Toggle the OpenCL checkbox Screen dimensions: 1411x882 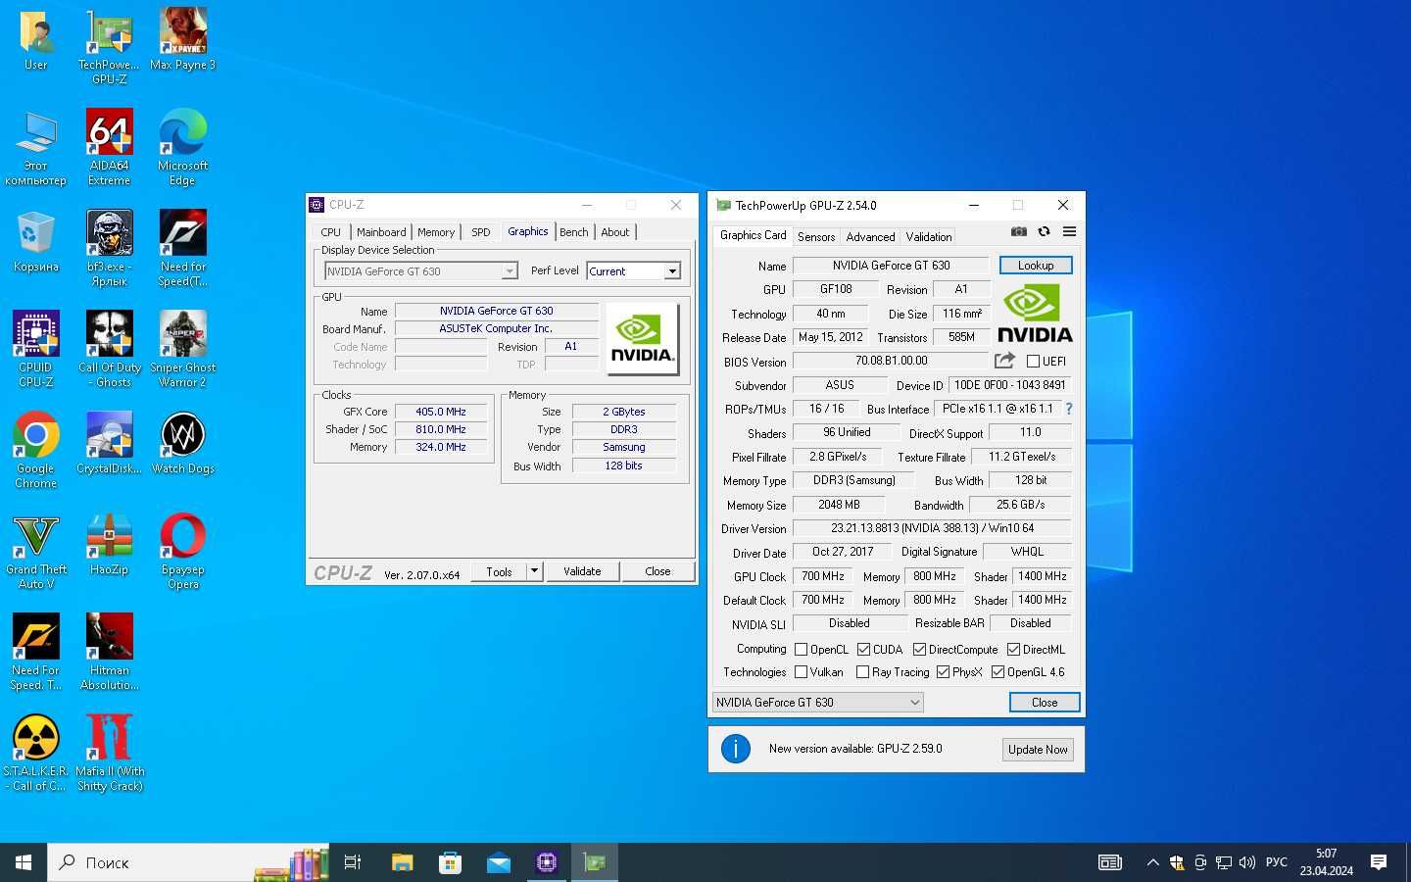802,650
